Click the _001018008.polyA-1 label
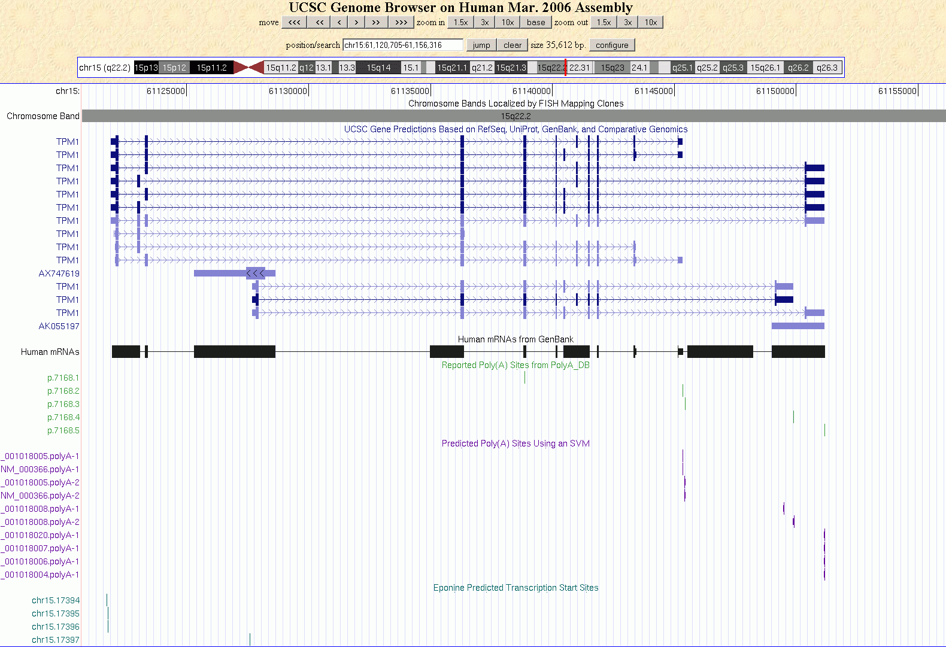 tap(40, 509)
